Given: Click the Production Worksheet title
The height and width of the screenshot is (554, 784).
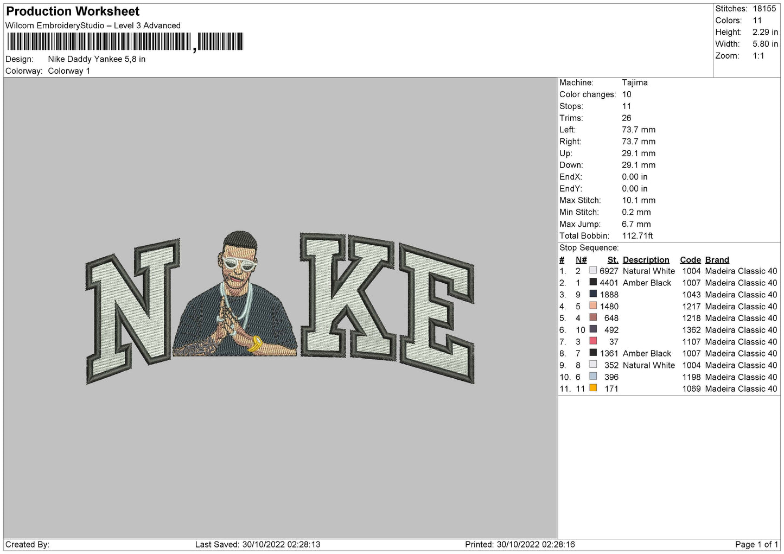Looking at the screenshot, I should point(73,11).
